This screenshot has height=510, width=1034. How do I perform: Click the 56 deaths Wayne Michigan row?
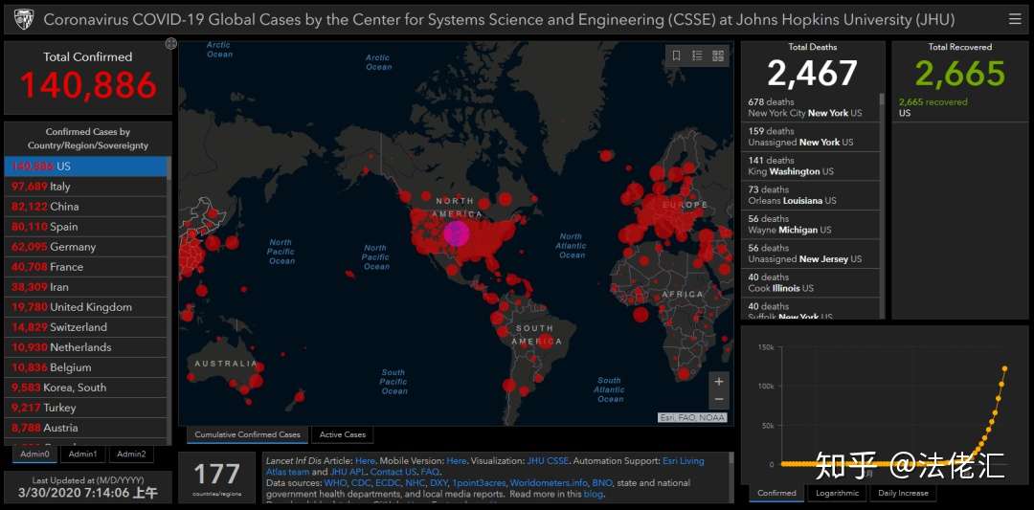click(x=813, y=224)
